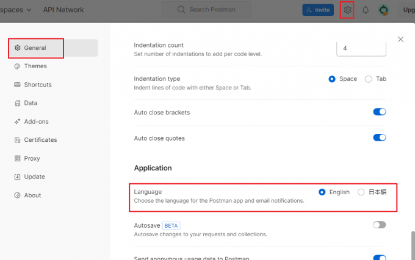Expand the Workspaces dropdown
The image size is (415, 260).
pyautogui.click(x=16, y=10)
